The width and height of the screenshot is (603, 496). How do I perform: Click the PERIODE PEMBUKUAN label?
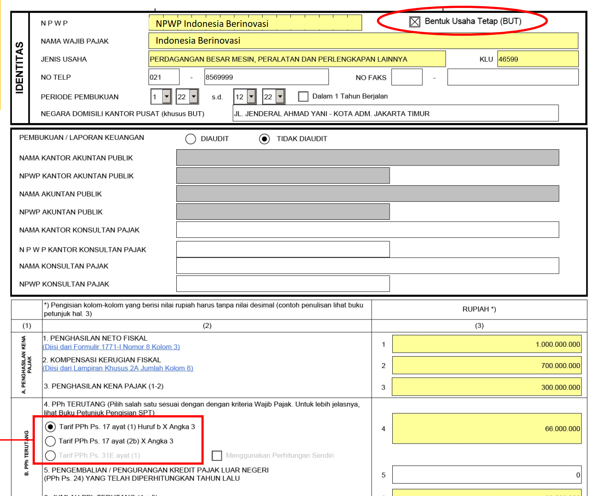click(80, 97)
